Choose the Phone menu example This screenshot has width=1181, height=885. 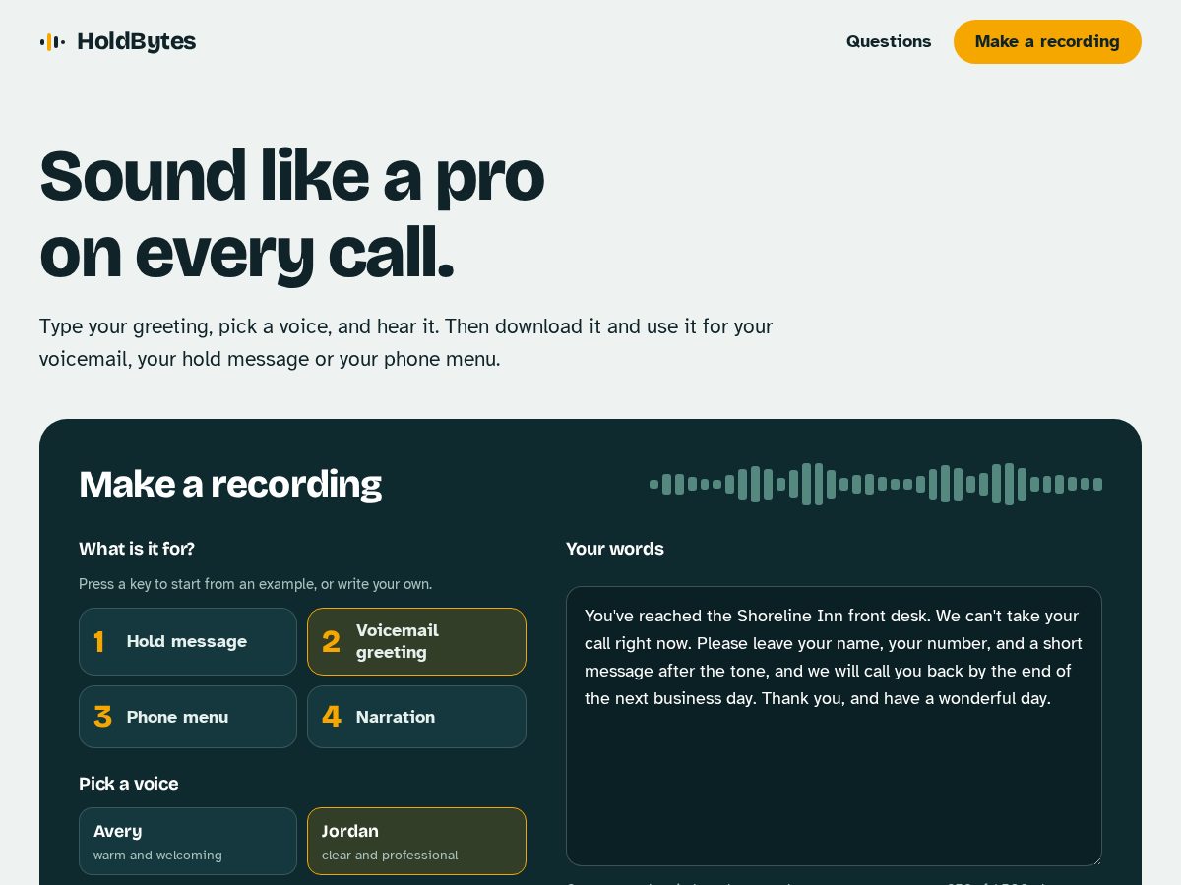click(188, 717)
